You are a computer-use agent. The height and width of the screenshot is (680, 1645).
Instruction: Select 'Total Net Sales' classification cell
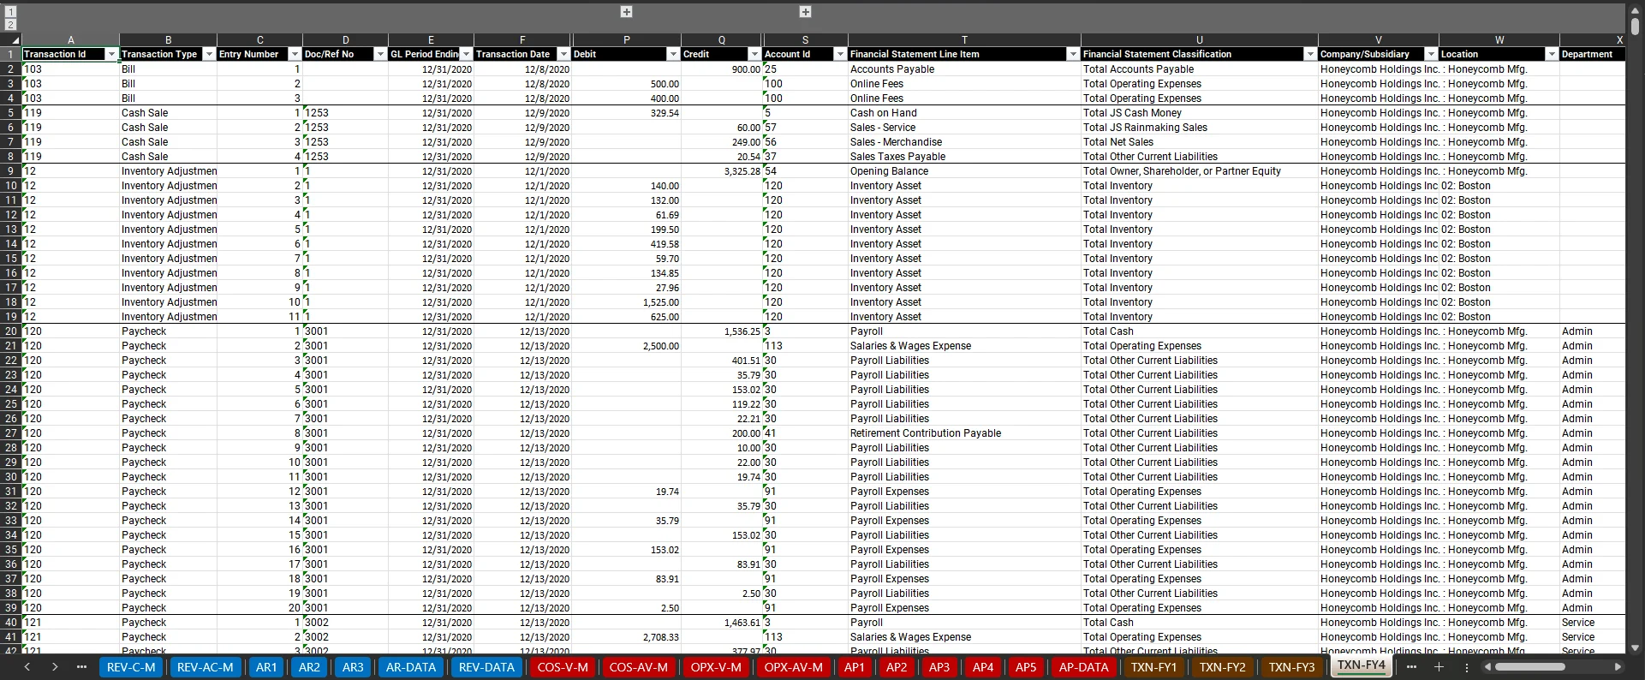[x=1199, y=142]
